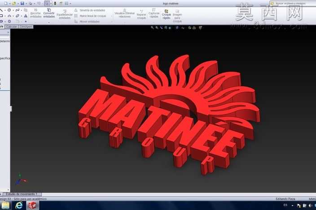Image resolution: width=316 pixels, height=210 pixels.
Task: Click Imagen para croquis
Action: [x=177, y=16]
